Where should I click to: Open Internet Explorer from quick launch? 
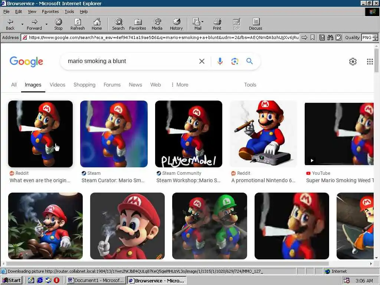[x=40, y=281]
